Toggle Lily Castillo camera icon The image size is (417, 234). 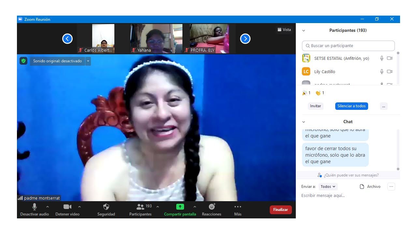coord(390,71)
